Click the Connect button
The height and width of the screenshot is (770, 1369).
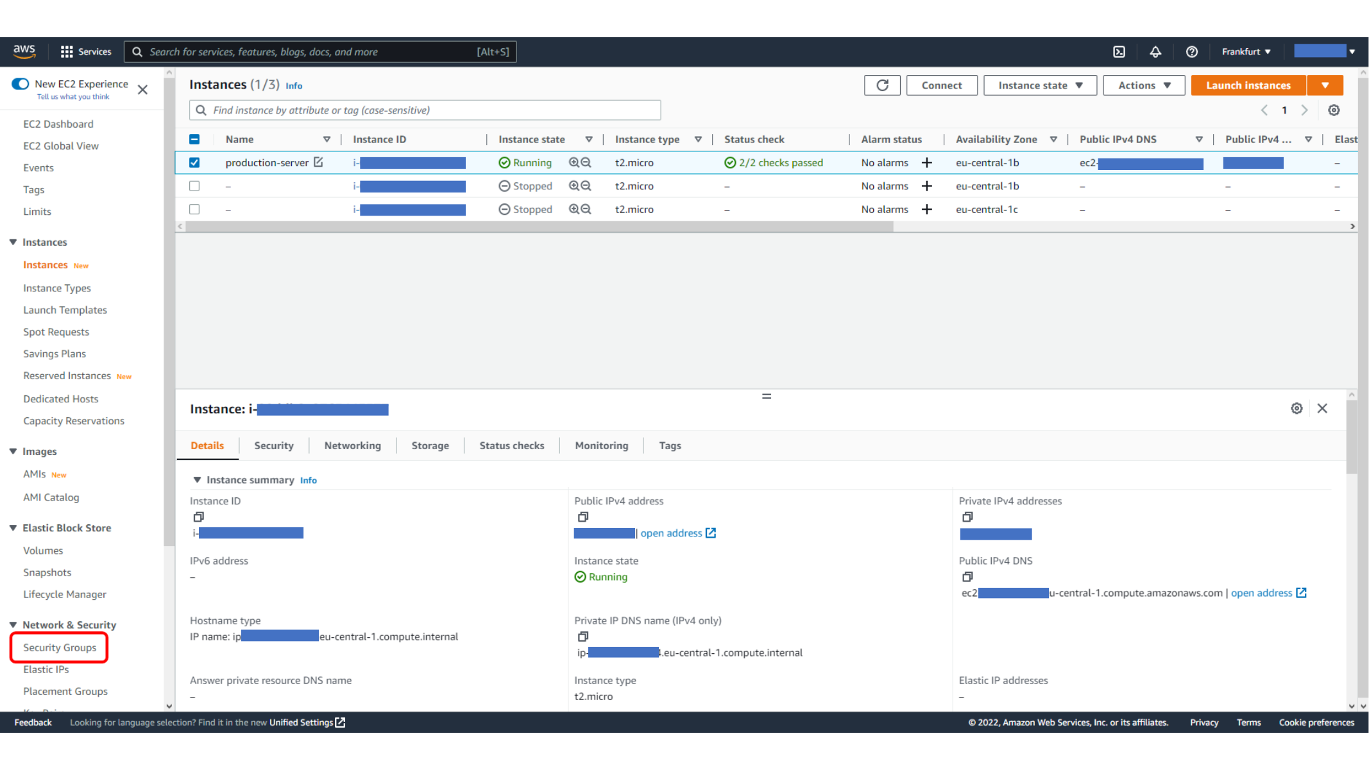(x=942, y=85)
